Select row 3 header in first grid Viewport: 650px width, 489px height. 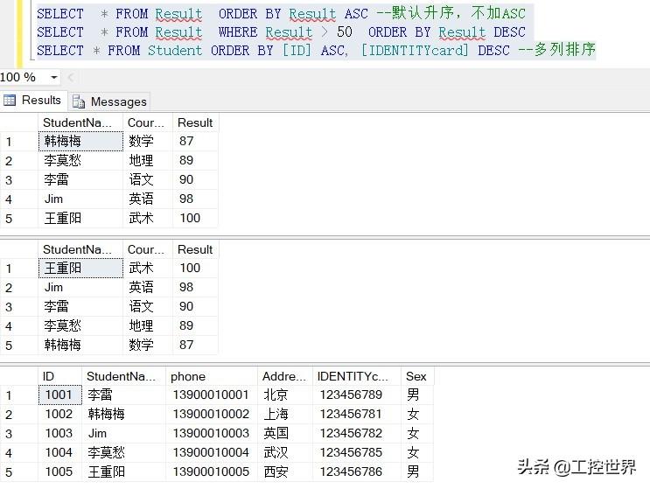point(18,180)
